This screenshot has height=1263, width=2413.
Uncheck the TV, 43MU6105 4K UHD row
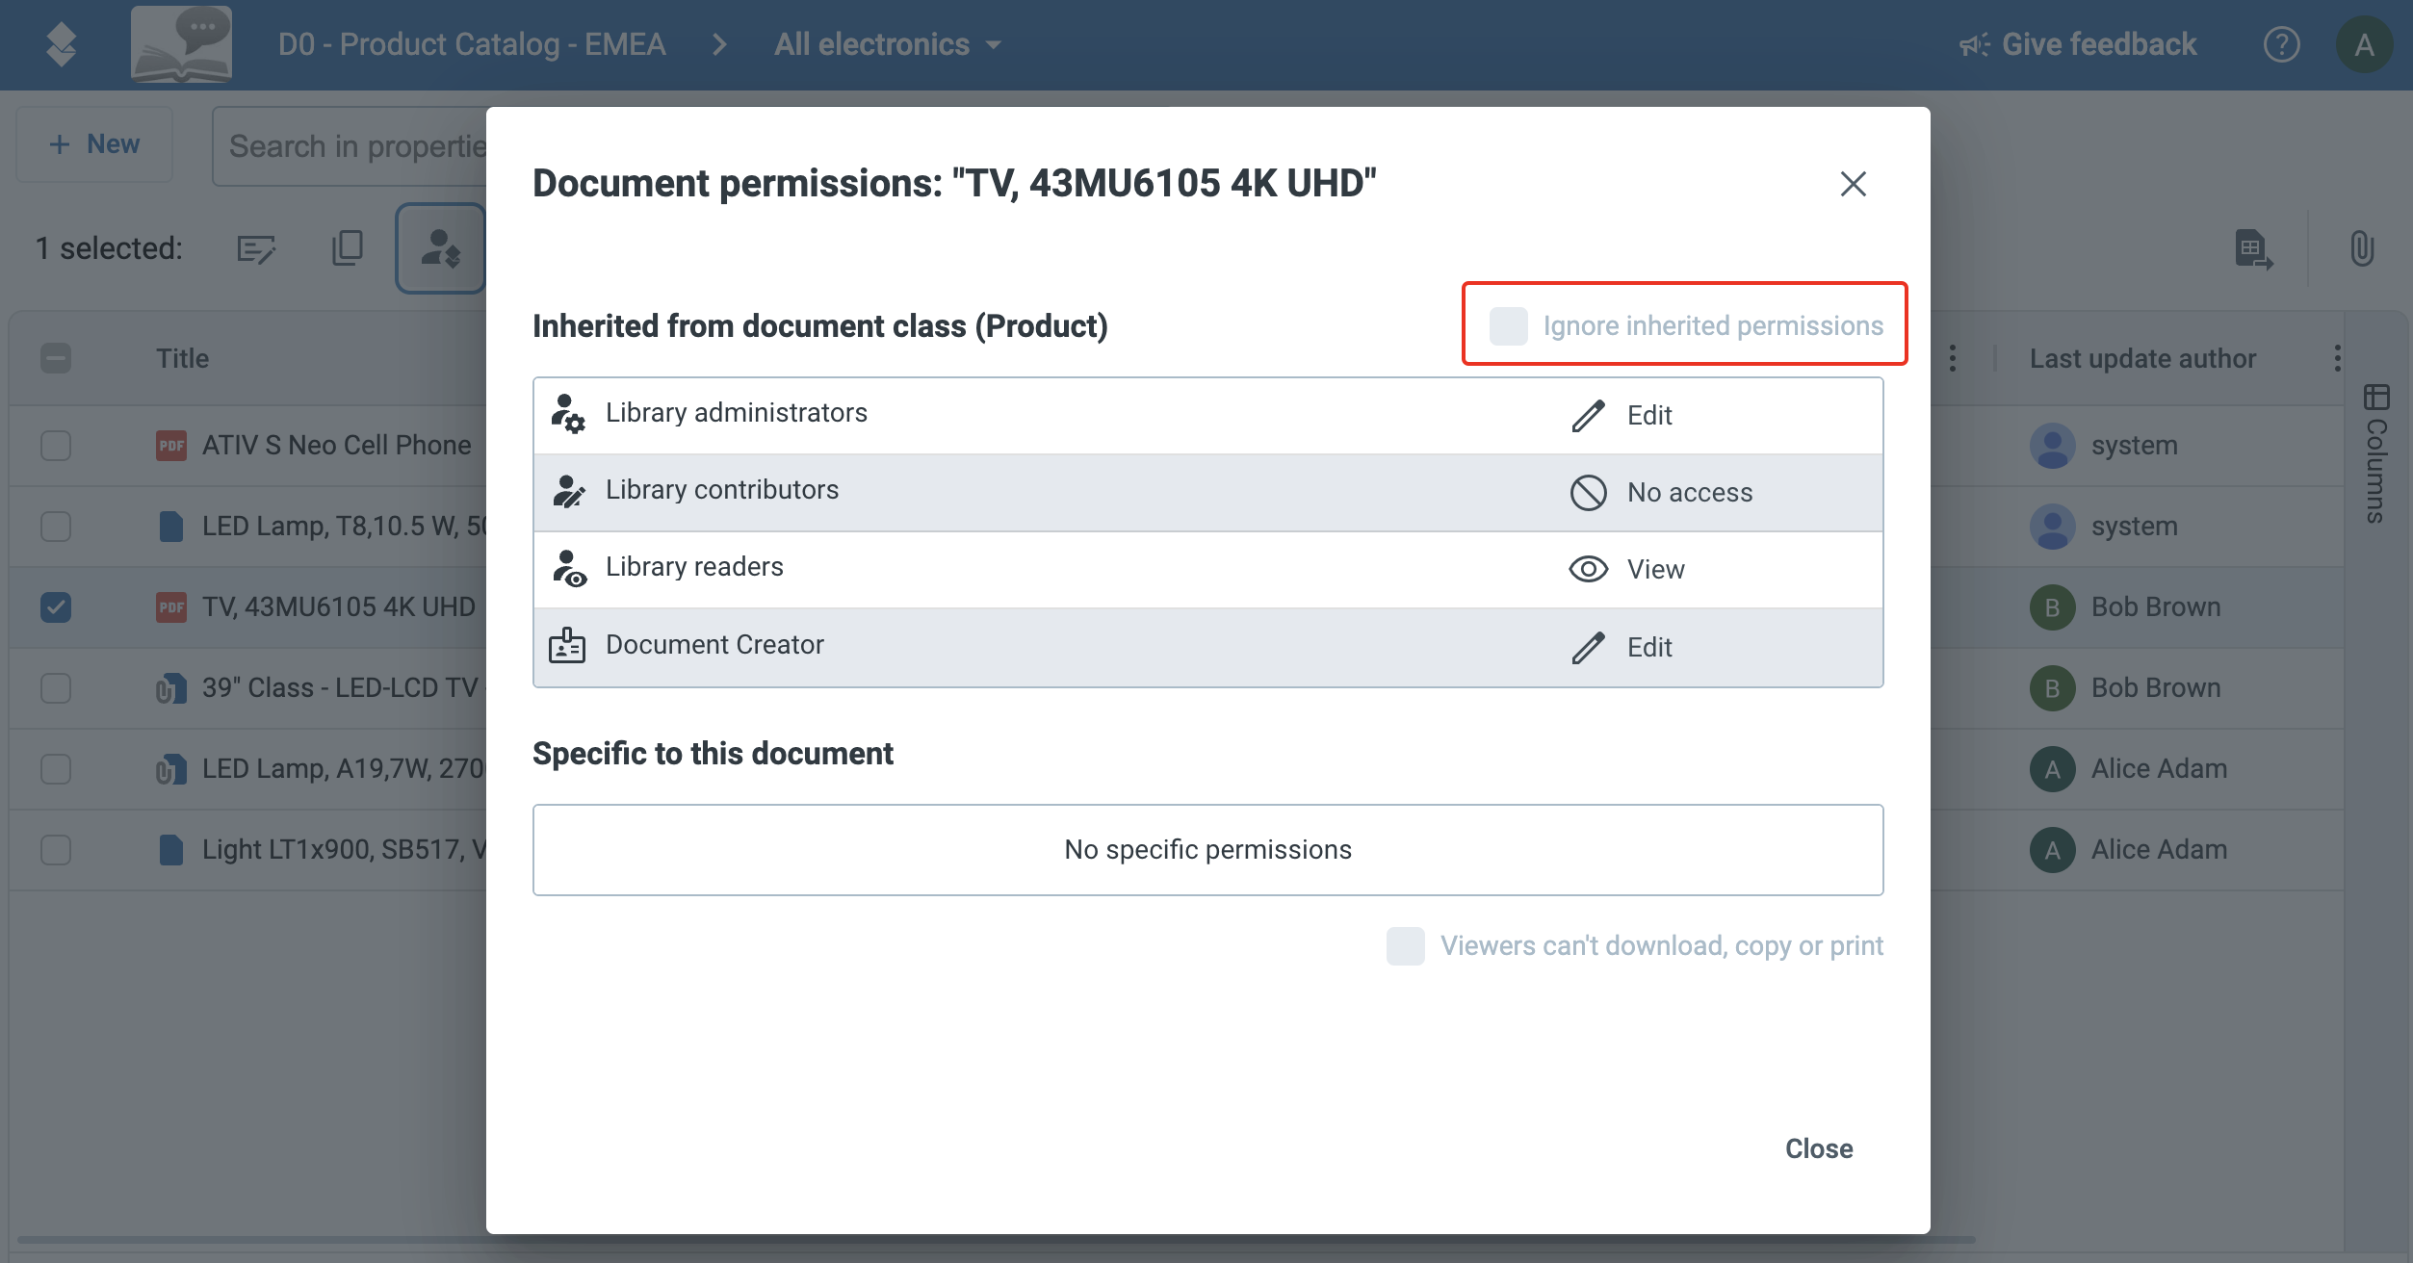(56, 607)
